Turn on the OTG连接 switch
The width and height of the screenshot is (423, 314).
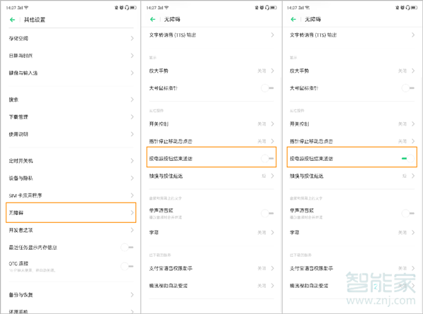pos(127,266)
